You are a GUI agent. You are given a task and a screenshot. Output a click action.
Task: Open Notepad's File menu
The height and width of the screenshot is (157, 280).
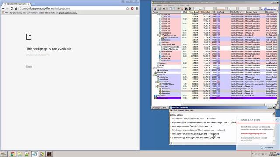pos(171,110)
